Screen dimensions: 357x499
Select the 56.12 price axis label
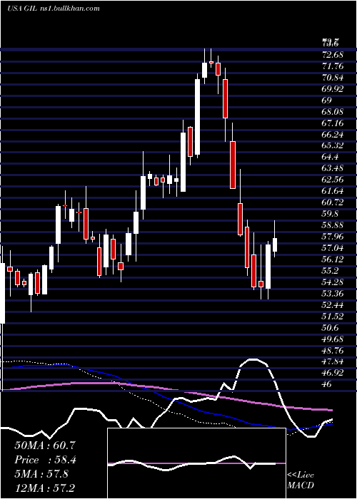coord(333,259)
